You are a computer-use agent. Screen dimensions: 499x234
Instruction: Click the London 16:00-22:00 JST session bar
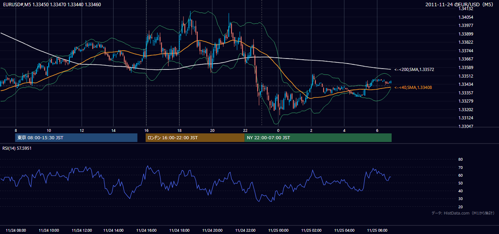coord(195,138)
